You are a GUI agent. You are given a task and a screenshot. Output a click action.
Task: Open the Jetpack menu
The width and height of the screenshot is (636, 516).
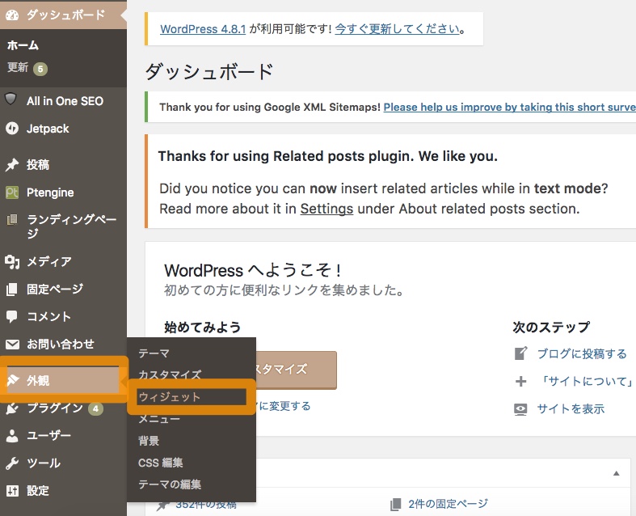coord(63,129)
